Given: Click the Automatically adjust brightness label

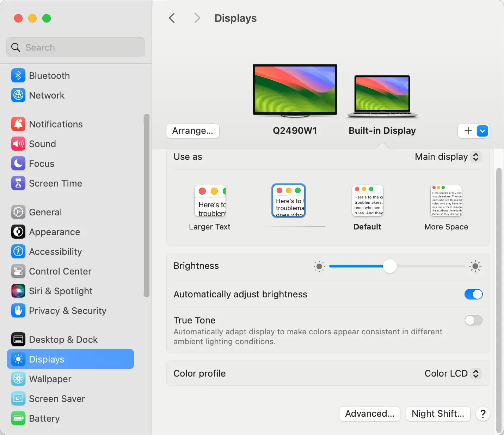Looking at the screenshot, I should click(240, 294).
